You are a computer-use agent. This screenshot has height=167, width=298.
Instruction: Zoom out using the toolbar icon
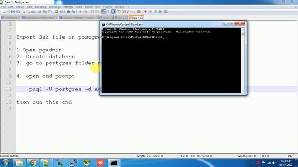[86, 12]
